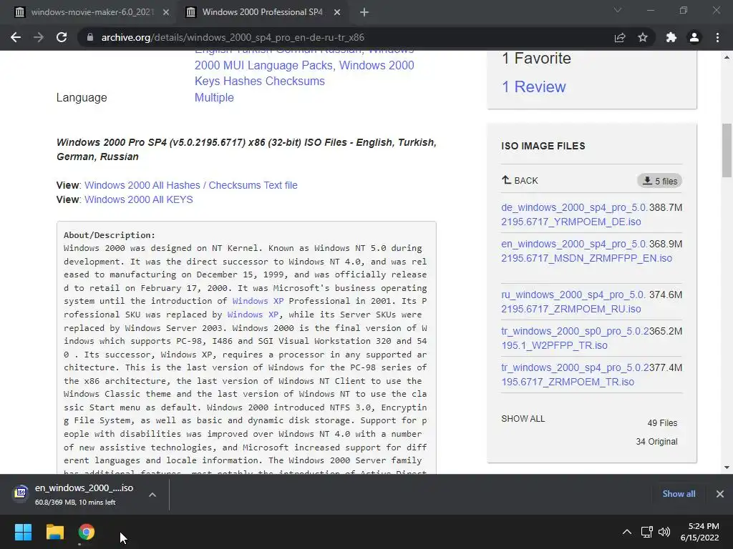Bookmark this page with the star
Image resolution: width=733 pixels, height=549 pixels.
643,37
